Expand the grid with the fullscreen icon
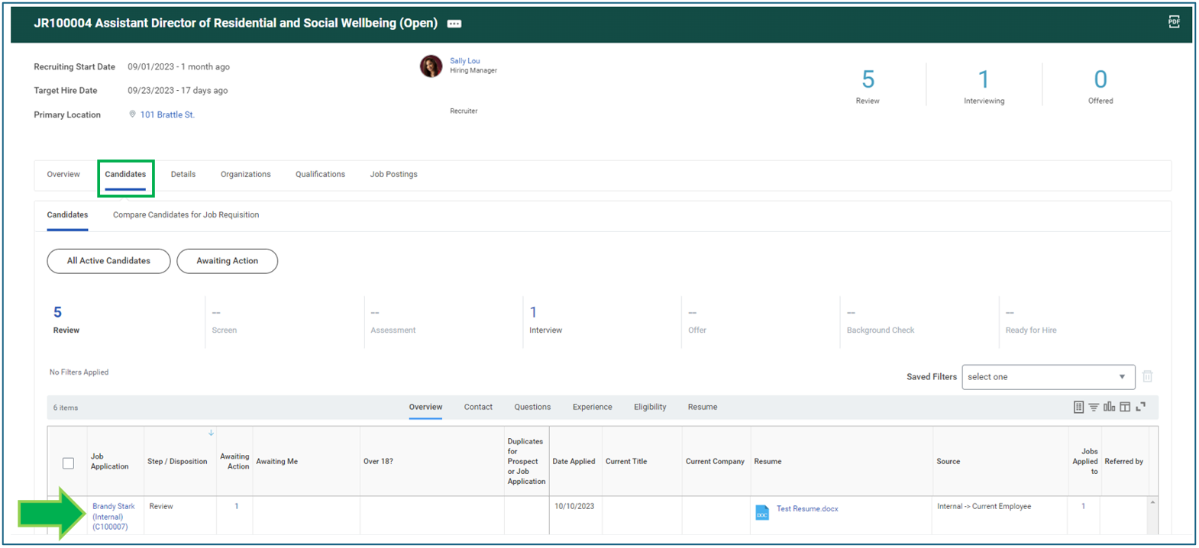Viewport: 1199px width, 548px height. [x=1141, y=408]
